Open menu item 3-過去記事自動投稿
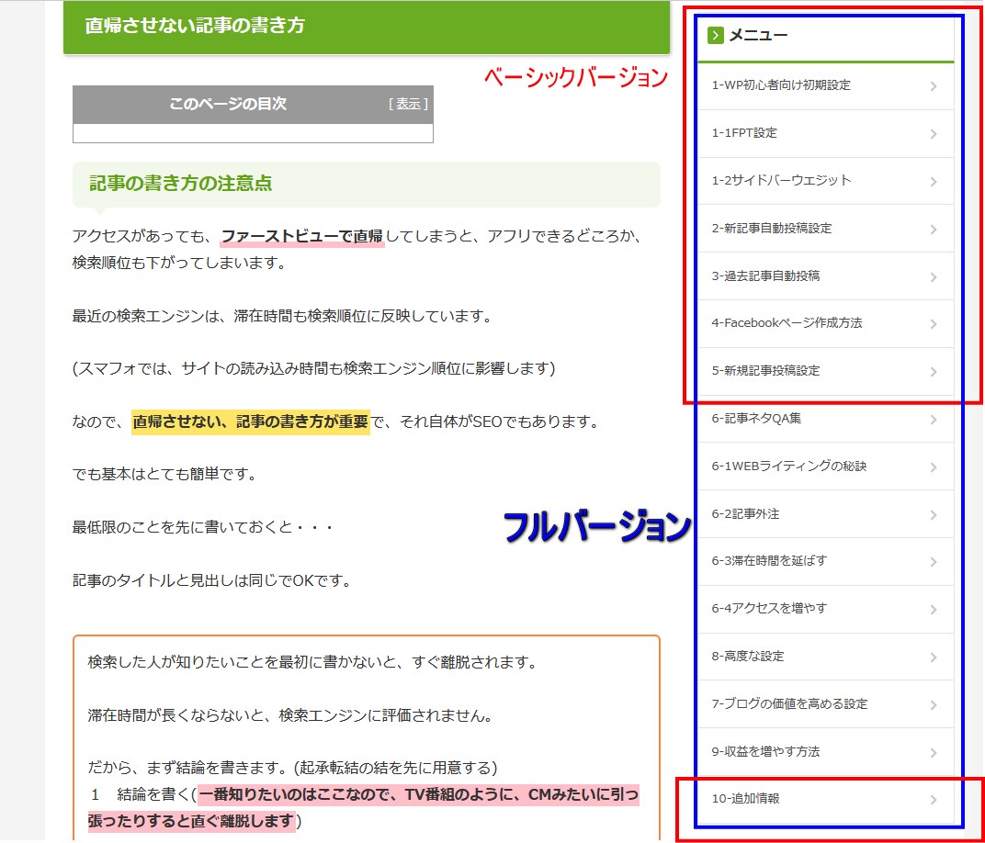Screen dimensions: 985x843 coord(825,276)
